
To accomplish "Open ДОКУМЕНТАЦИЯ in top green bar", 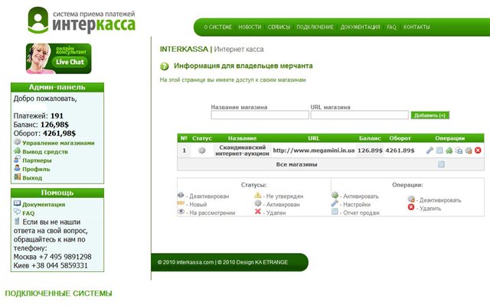I will click(x=360, y=28).
